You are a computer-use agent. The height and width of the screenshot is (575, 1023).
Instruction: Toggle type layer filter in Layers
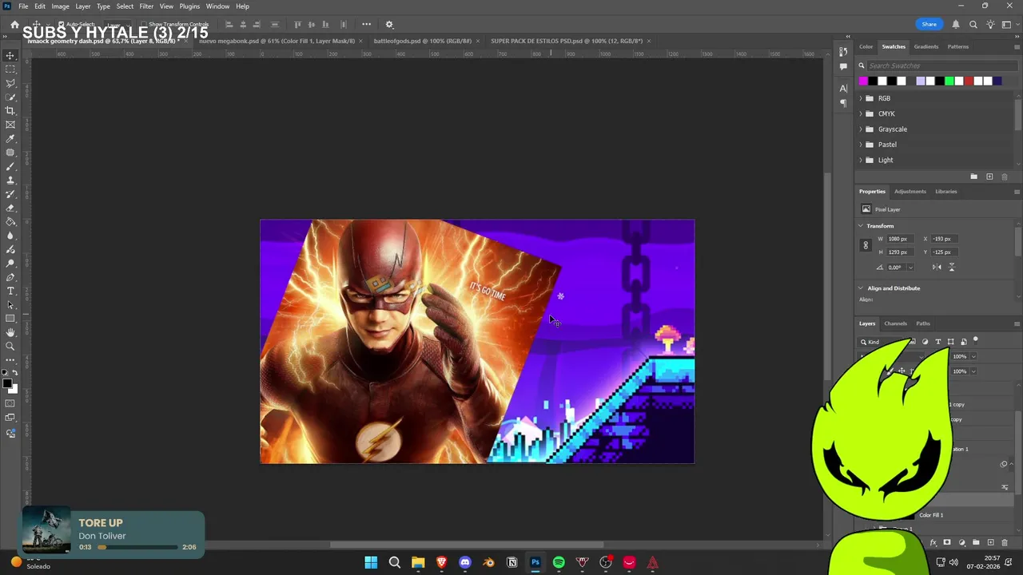pyautogui.click(x=938, y=342)
